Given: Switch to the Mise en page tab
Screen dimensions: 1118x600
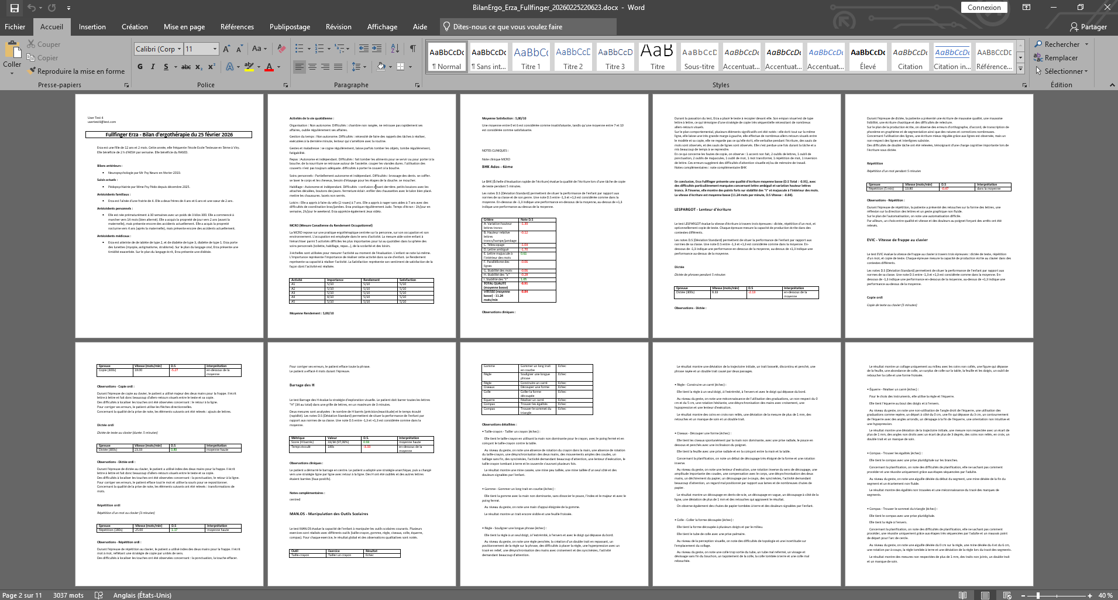Looking at the screenshot, I should (184, 27).
